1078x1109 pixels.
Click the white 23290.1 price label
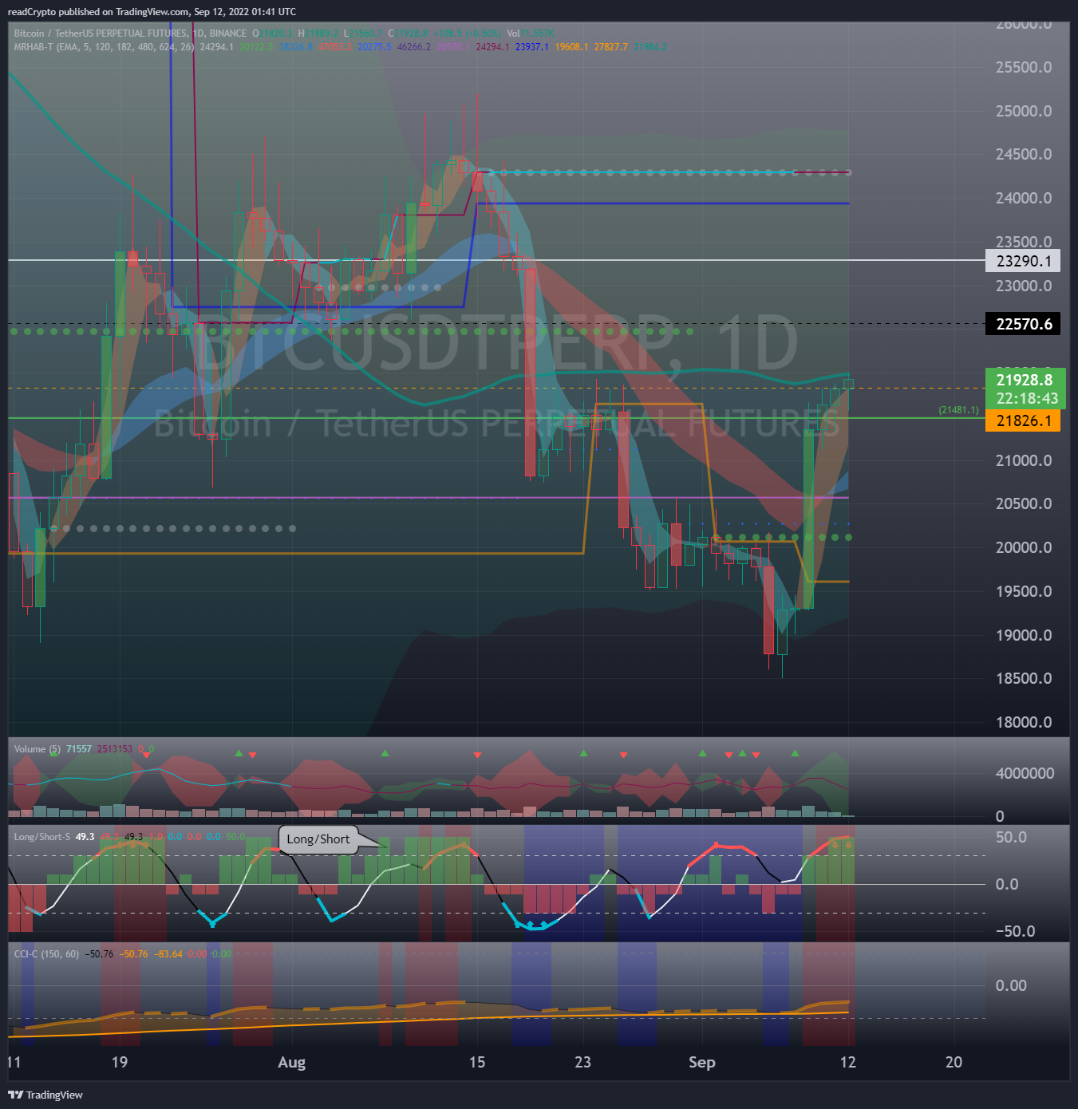pos(1023,261)
